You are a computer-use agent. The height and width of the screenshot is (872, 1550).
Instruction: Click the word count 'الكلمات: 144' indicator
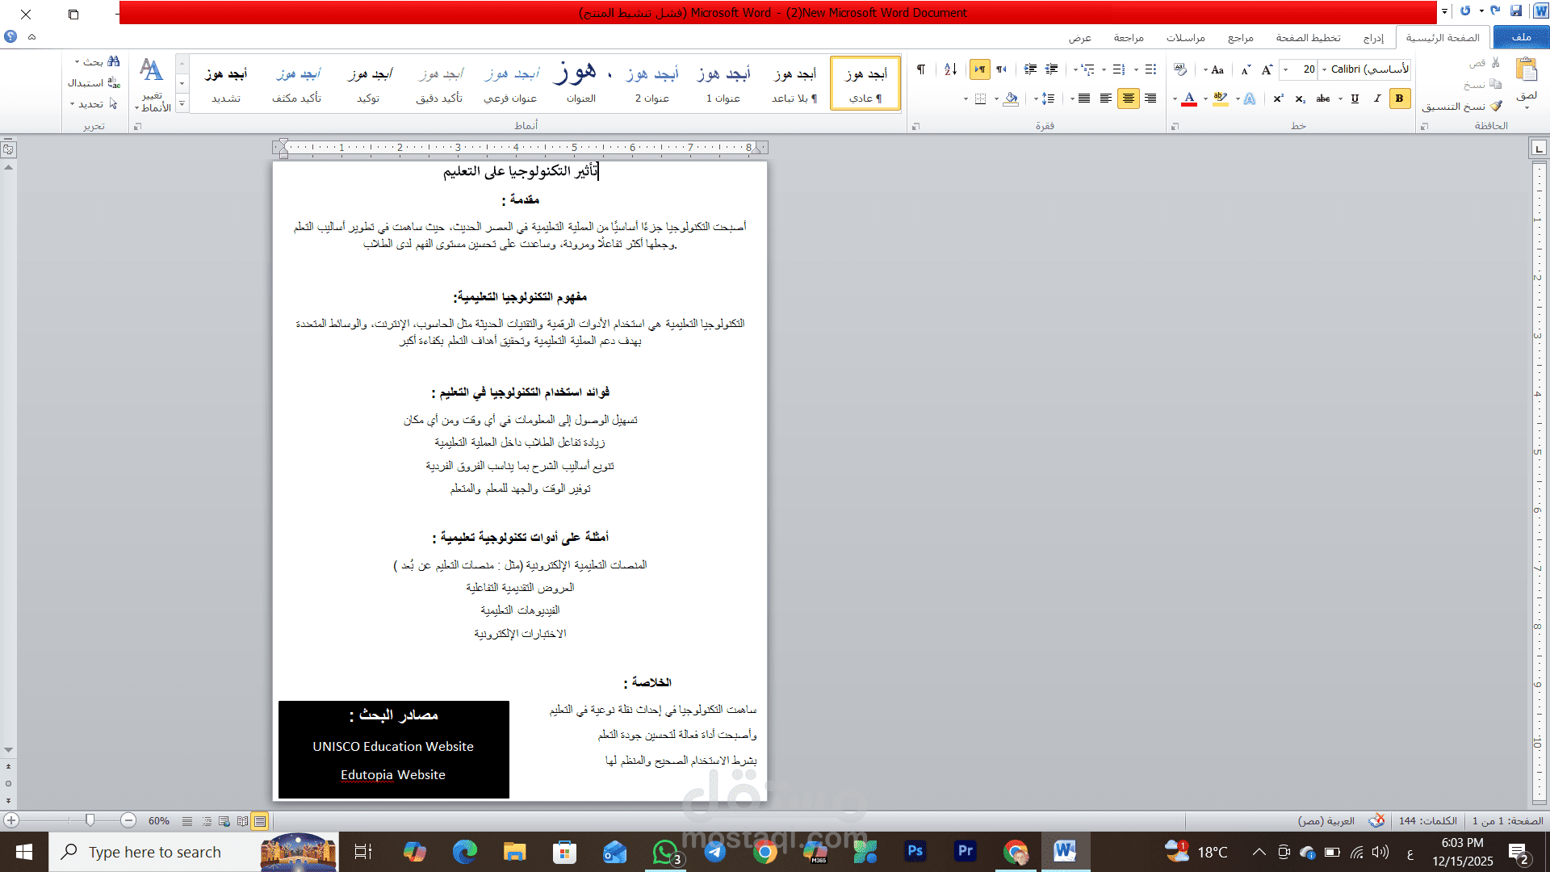(1428, 820)
